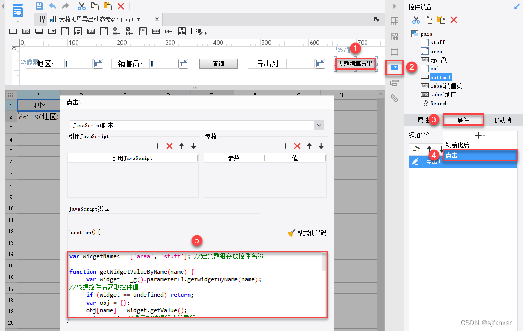Switch to the 属性 tab
523x331 pixels.
423,120
